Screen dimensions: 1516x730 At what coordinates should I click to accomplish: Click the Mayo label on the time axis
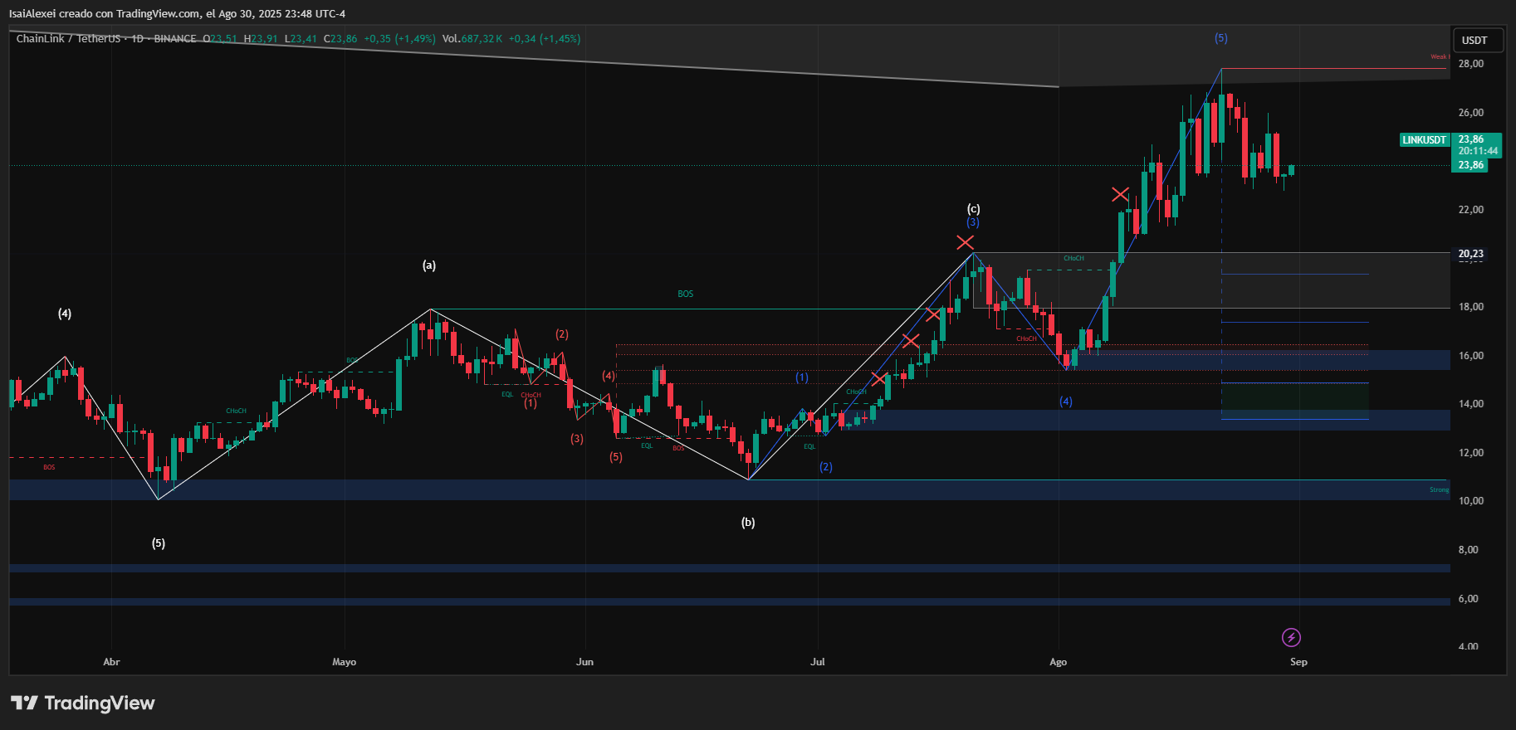click(344, 662)
